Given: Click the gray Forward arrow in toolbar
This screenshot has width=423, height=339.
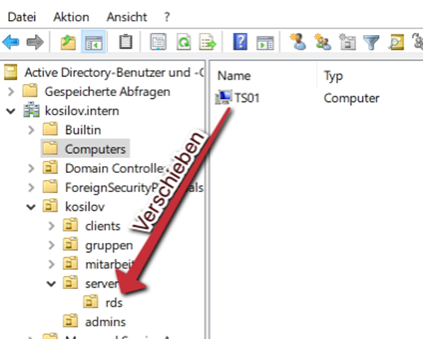Looking at the screenshot, I should [35, 42].
